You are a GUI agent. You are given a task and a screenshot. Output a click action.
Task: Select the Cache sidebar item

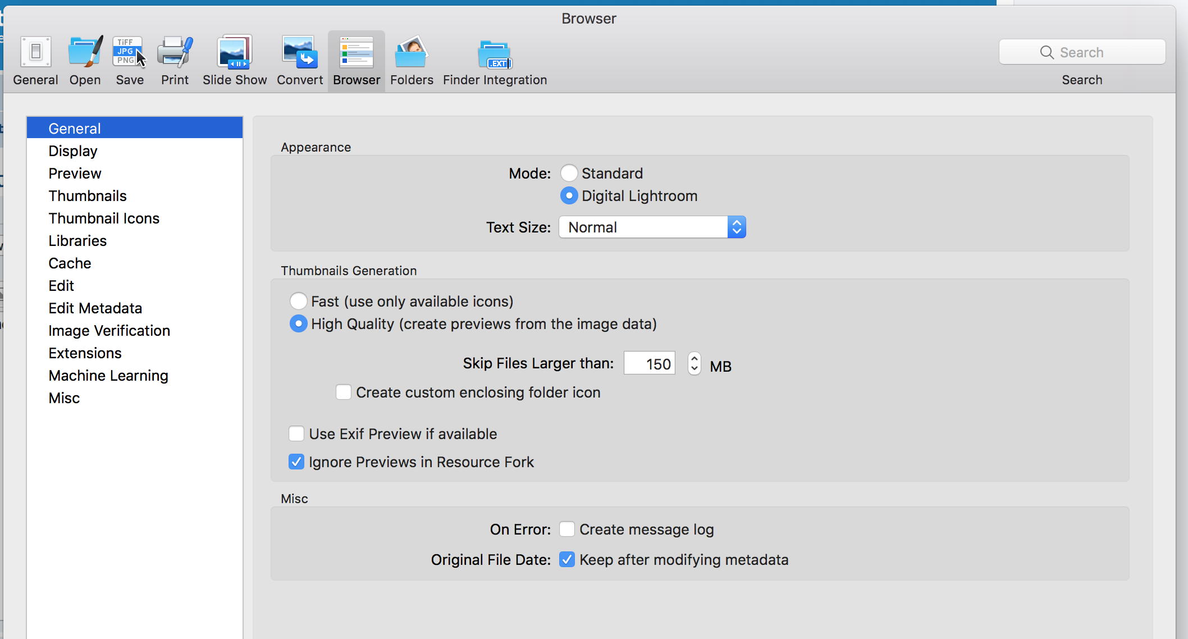tap(68, 263)
